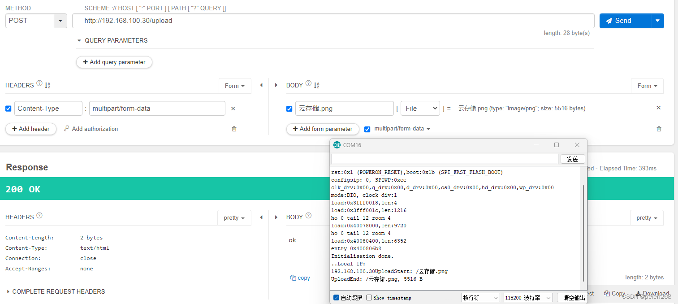Viewport: 678px width, 304px height.
Task: Click the key icon beside Add authorization
Action: tap(67, 129)
